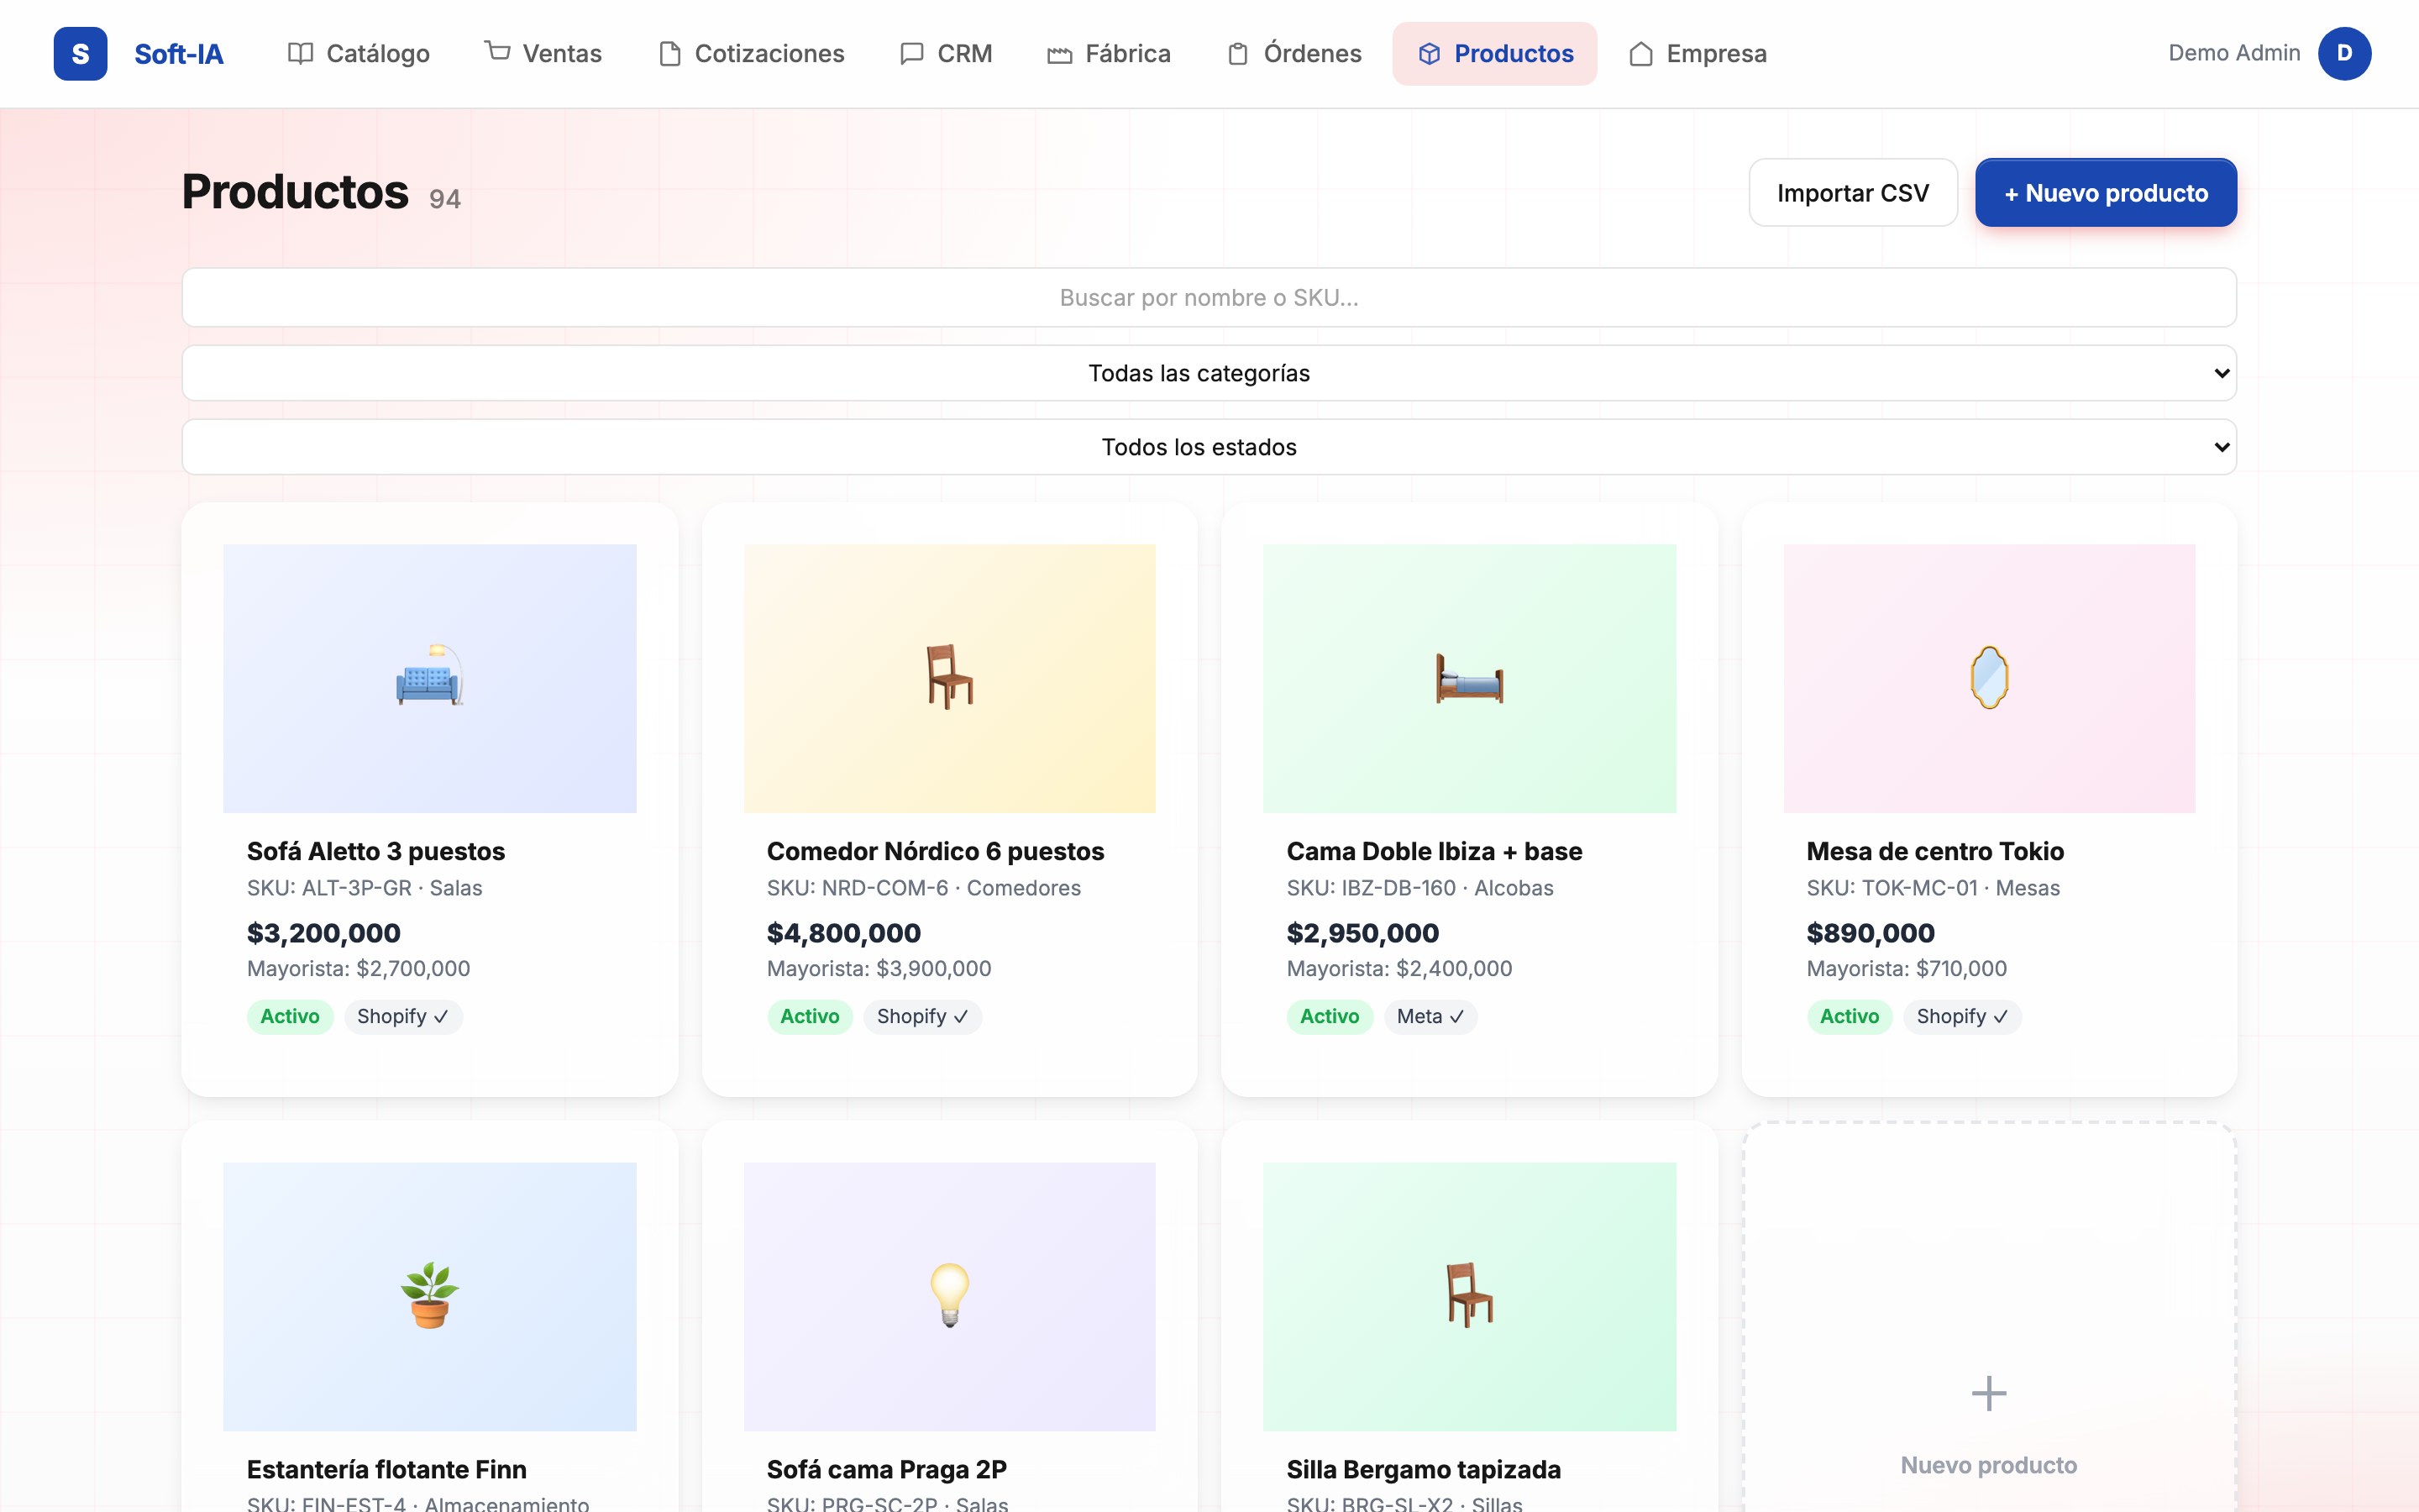Click the Importar CSV button
Viewport: 2419px width, 1512px height.
(x=1852, y=193)
